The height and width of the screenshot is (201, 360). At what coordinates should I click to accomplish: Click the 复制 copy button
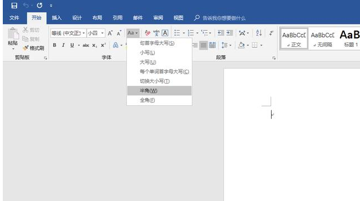click(x=31, y=39)
